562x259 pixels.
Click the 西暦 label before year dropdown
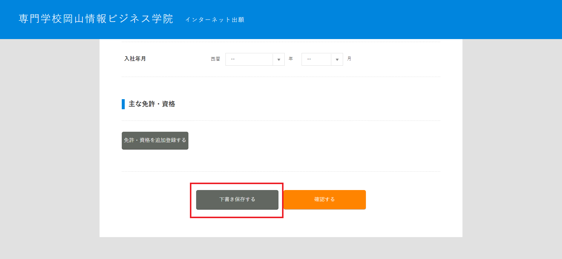[x=215, y=59]
